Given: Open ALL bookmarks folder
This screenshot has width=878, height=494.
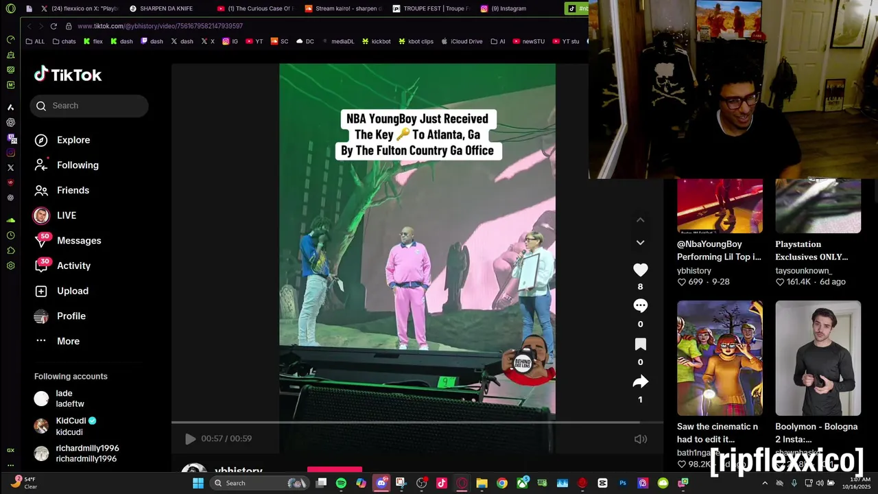Looking at the screenshot, I should pos(35,41).
